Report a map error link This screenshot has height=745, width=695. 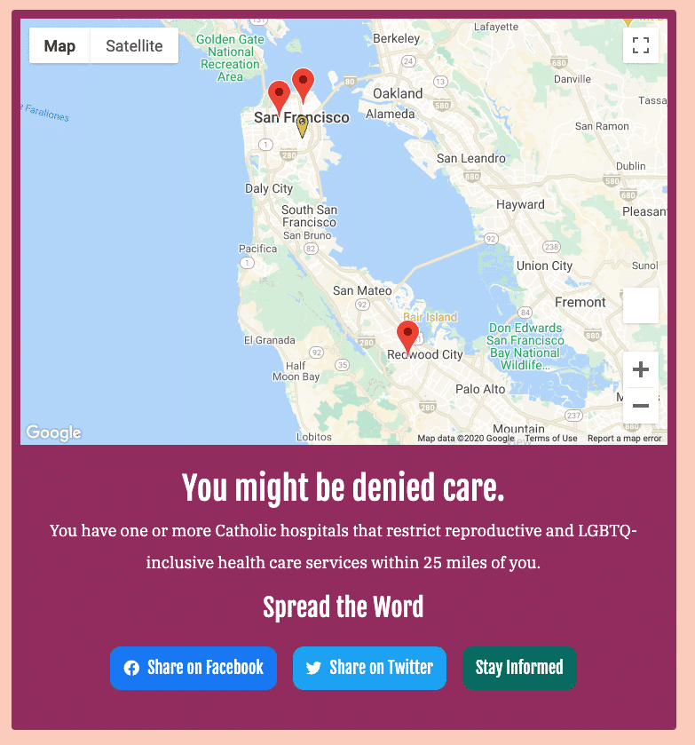click(624, 438)
